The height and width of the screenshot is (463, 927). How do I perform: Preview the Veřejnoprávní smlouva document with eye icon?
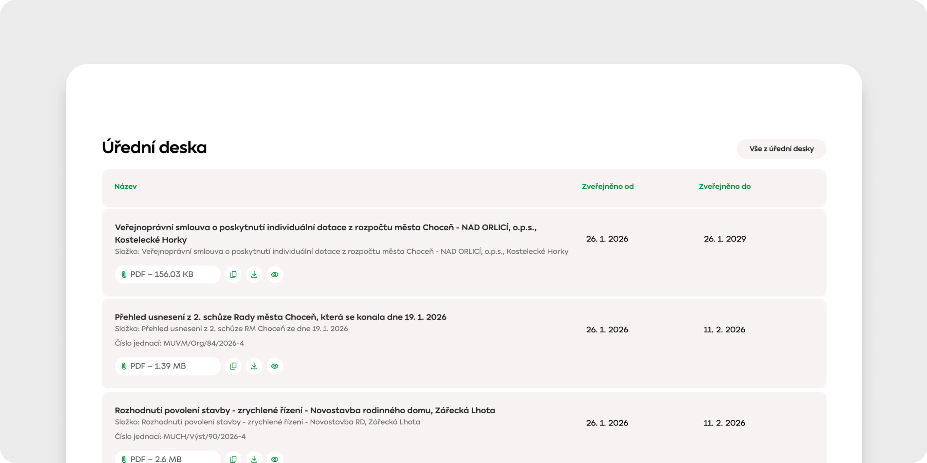275,275
